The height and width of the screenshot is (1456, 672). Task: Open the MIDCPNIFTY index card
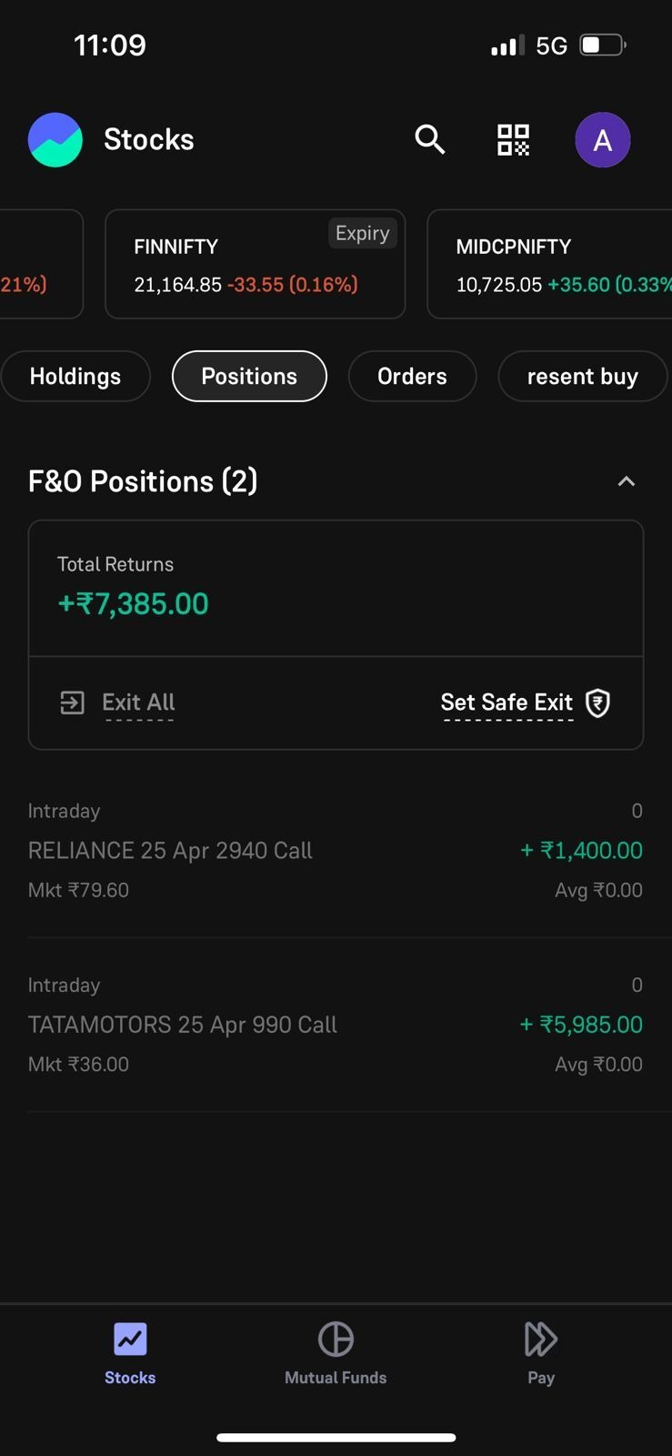tap(550, 265)
